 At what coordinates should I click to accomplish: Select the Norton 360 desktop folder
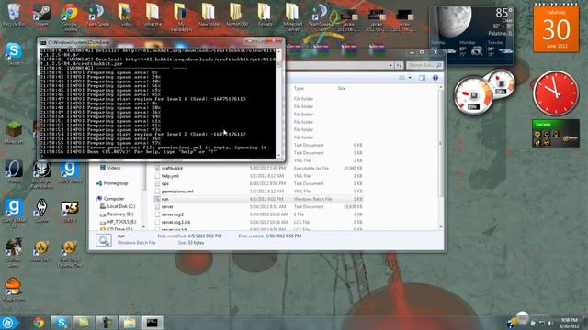click(x=237, y=15)
